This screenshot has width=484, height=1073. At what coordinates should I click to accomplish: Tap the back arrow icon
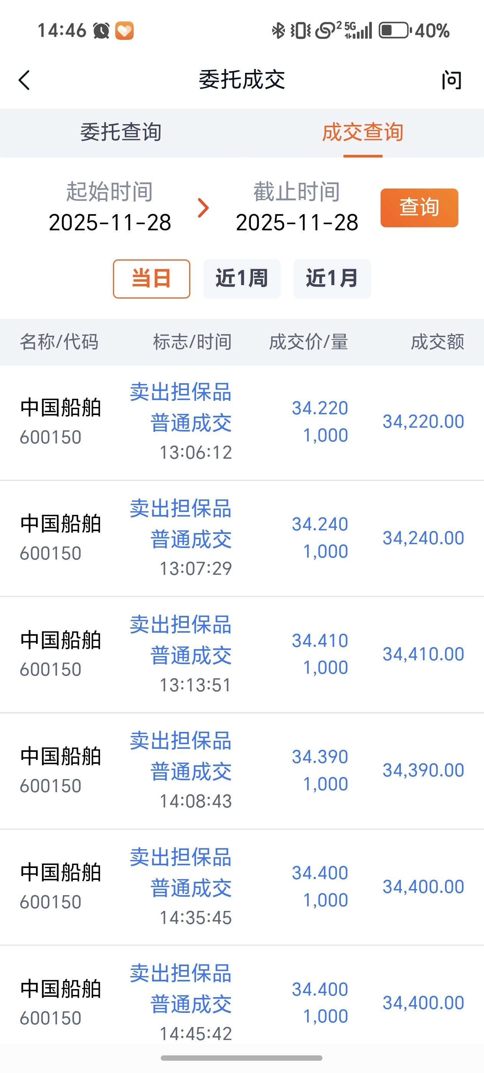25,80
